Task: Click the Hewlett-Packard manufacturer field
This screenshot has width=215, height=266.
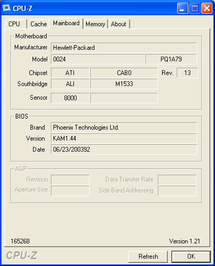Action: pyautogui.click(x=124, y=48)
